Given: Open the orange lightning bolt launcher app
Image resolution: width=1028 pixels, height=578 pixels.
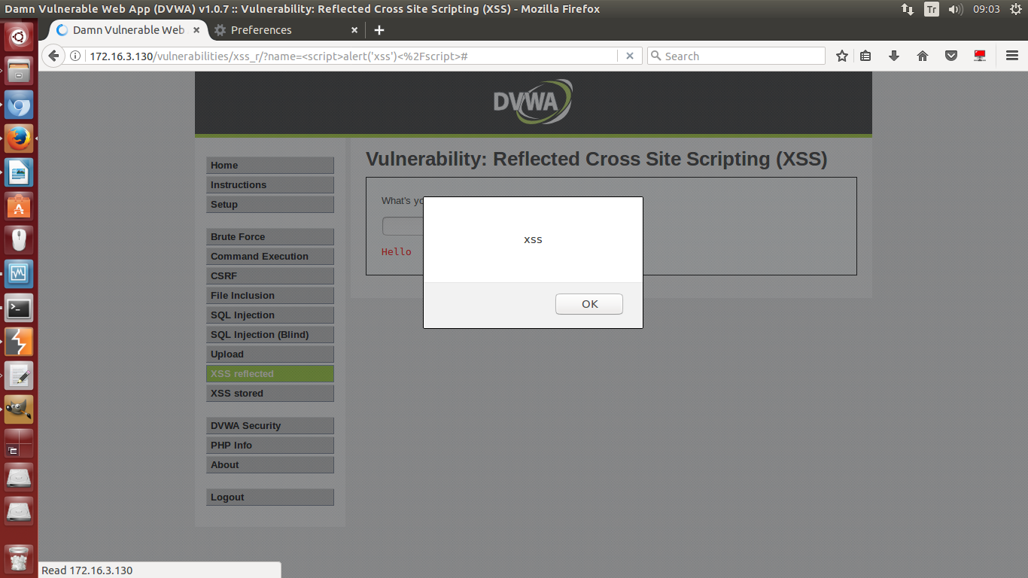Looking at the screenshot, I should (19, 342).
